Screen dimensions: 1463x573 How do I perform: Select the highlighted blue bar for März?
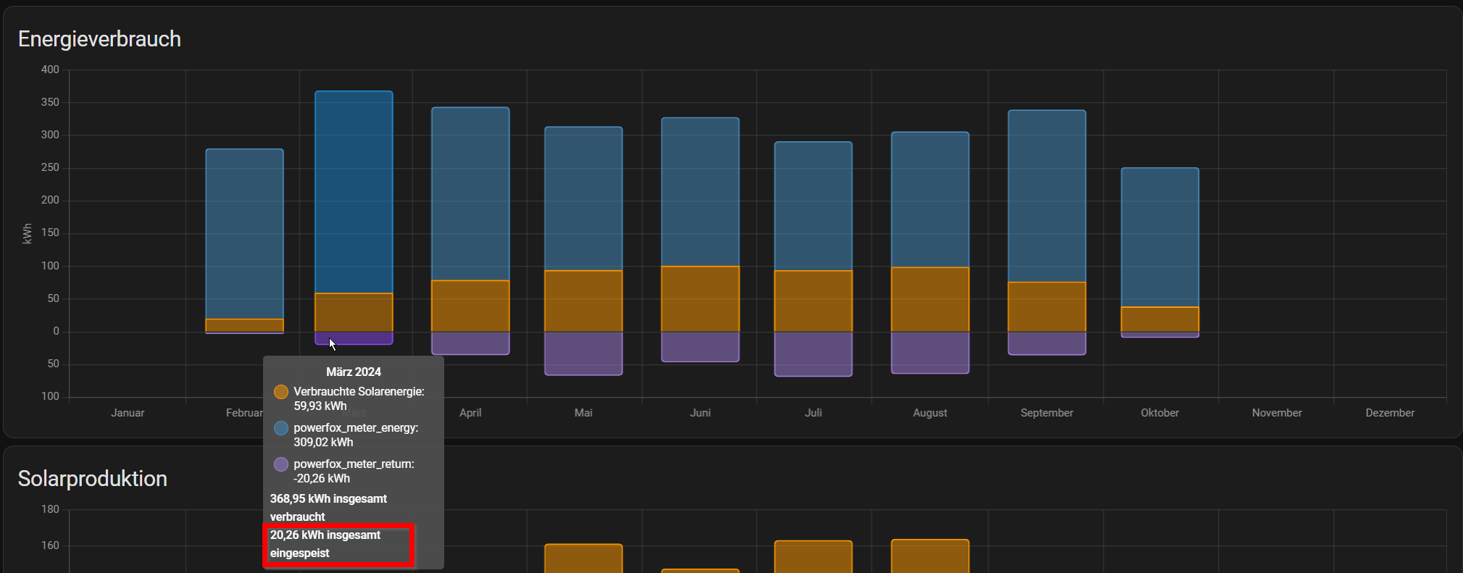354,192
